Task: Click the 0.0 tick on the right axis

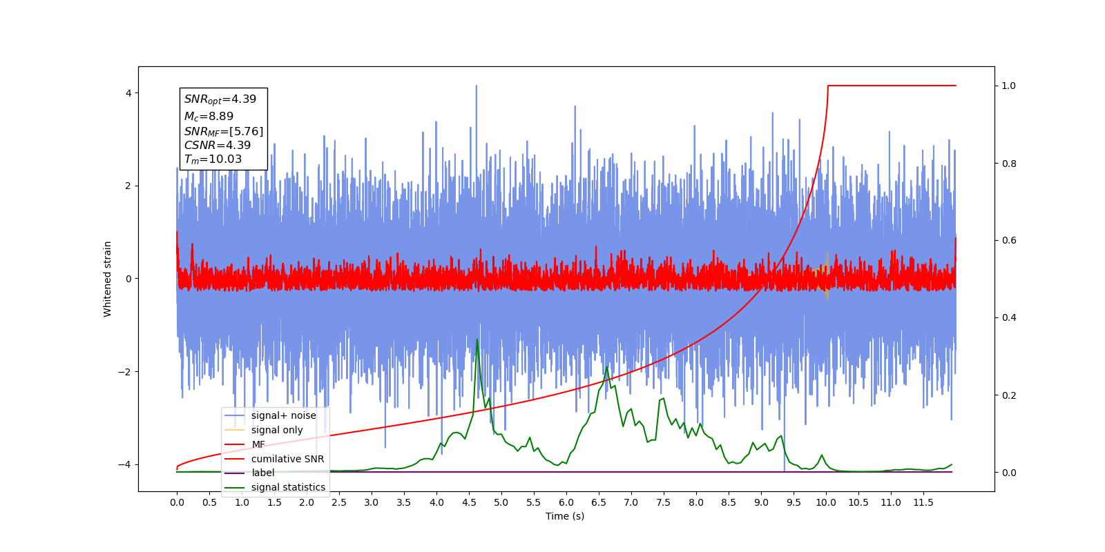Action: [1009, 473]
